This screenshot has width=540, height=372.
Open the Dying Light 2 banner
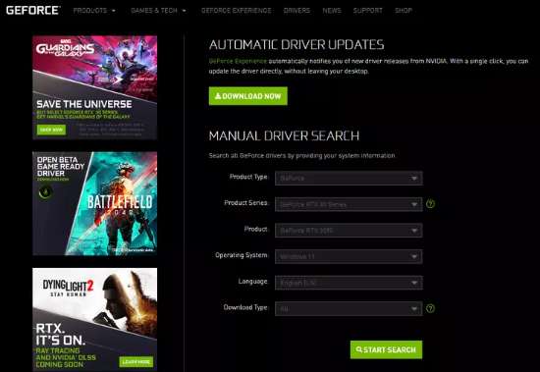click(x=94, y=320)
